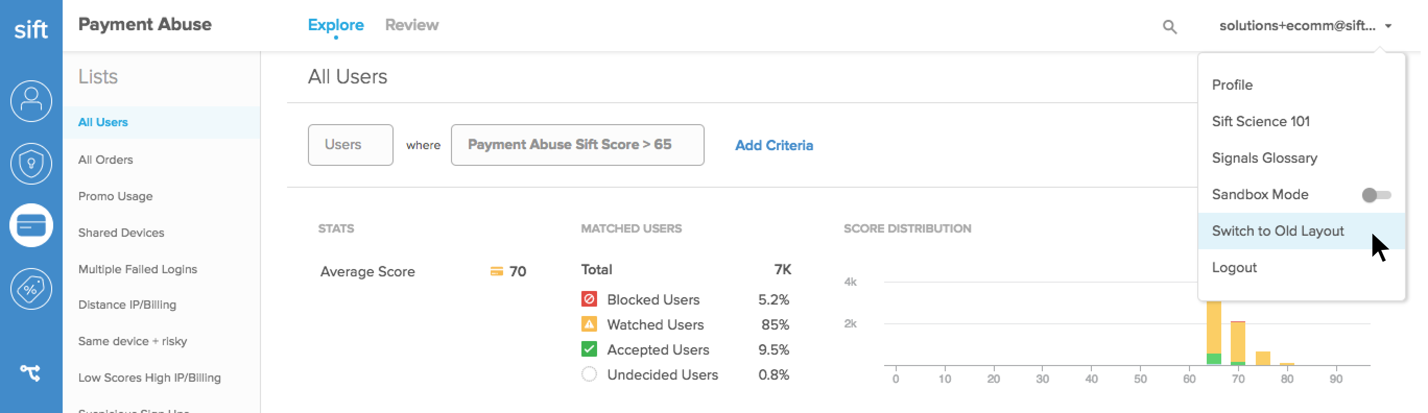Image resolution: width=1428 pixels, height=413 pixels.
Task: Toggle the Sandbox Mode switch
Action: (x=1376, y=195)
